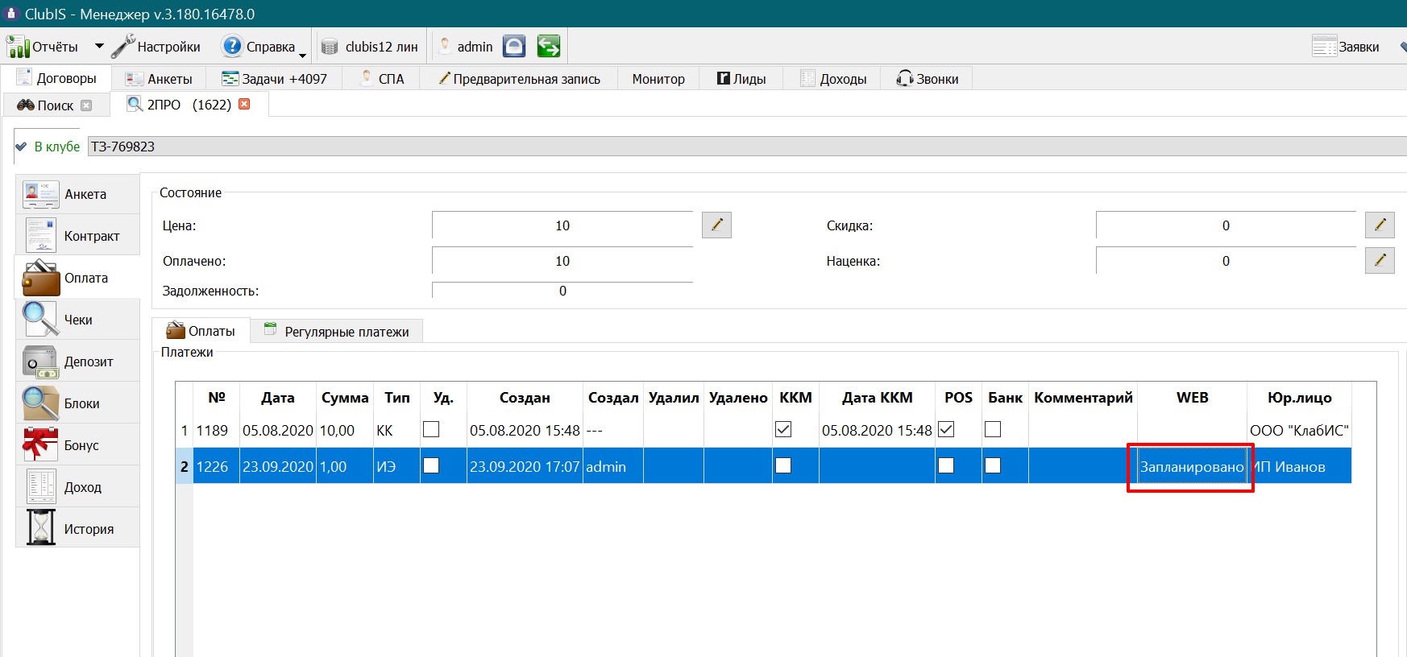
Task: Close the Поиск subtab
Action: tap(86, 105)
